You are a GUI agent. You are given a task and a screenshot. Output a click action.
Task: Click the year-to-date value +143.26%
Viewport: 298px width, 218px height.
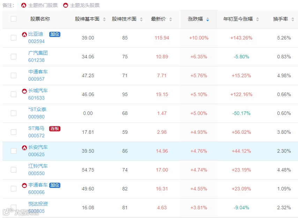[x=241, y=38]
